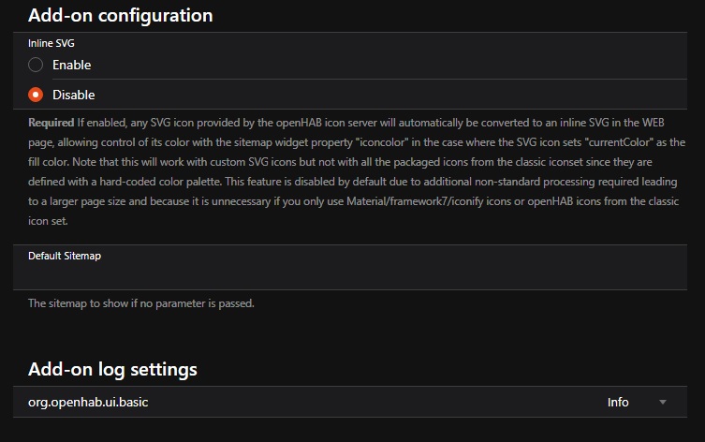Click the bold "Required" word
Screen dimensions: 705x442
tap(51, 123)
